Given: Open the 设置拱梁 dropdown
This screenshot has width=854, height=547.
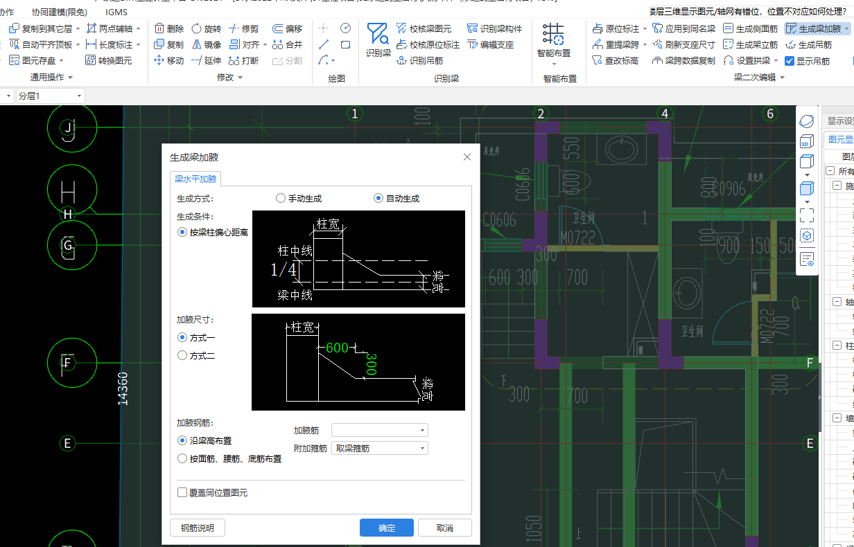Looking at the screenshot, I should pyautogui.click(x=776, y=60).
